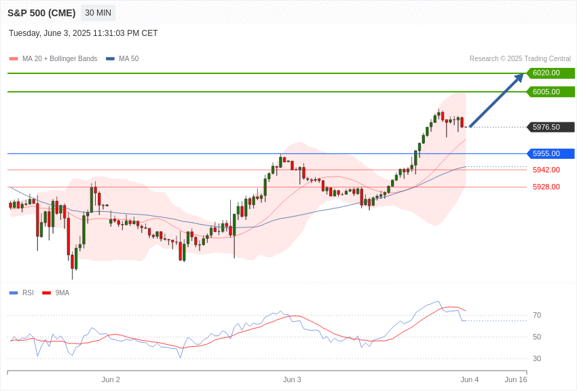Click the MA 50 legend label
This screenshot has width=577, height=391.
[x=129, y=58]
